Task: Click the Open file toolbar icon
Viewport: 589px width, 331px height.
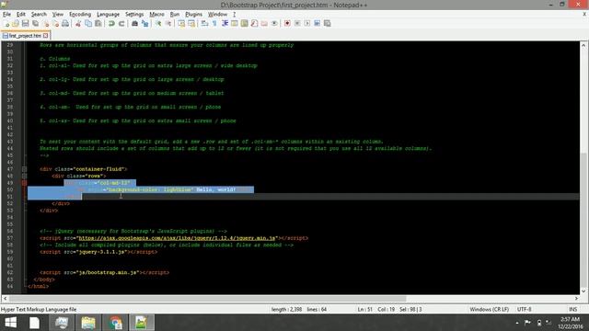Action: pyautogui.click(x=16, y=24)
